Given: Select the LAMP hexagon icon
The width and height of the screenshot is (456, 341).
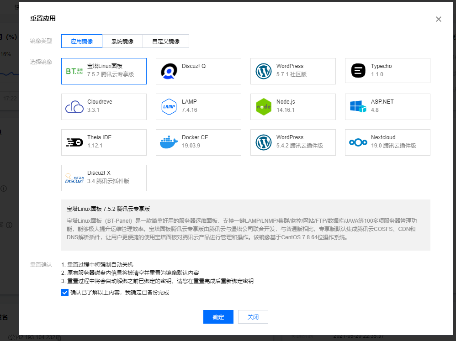Looking at the screenshot, I should click(169, 107).
